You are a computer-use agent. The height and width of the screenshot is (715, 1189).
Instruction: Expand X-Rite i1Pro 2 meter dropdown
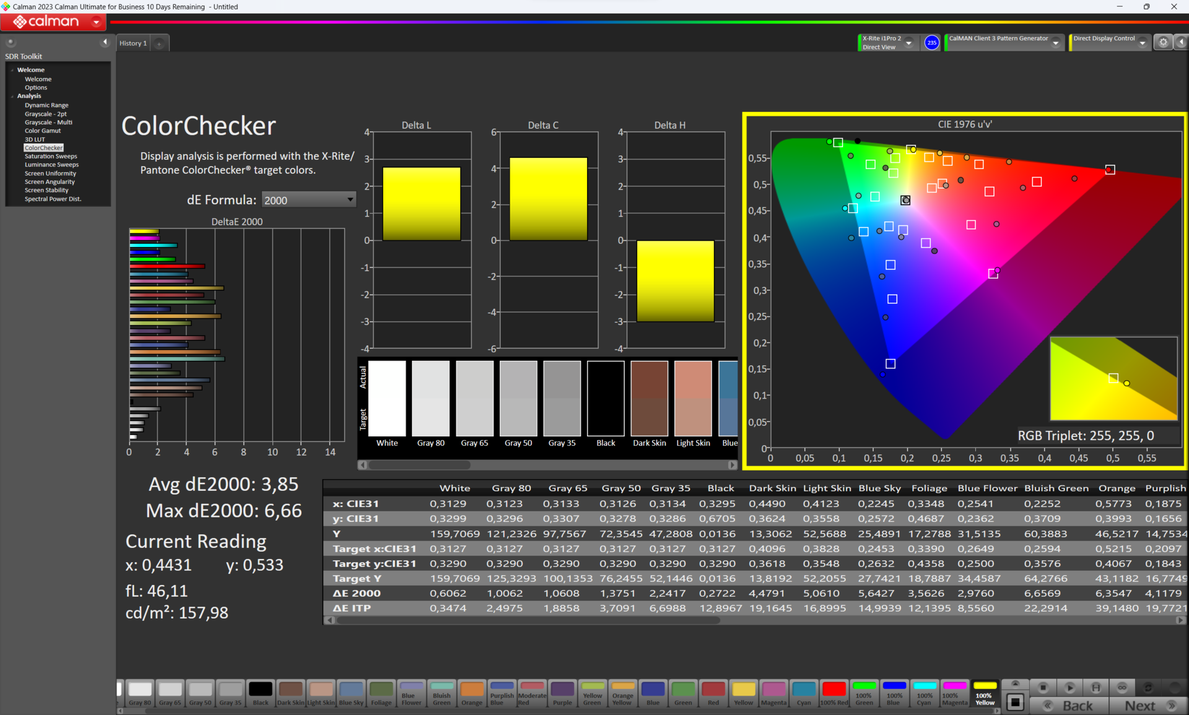(908, 43)
